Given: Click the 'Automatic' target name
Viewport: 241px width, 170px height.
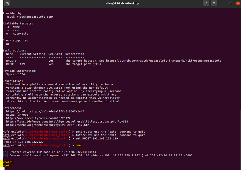Looking at the screenshot, I should [x=20, y=34].
